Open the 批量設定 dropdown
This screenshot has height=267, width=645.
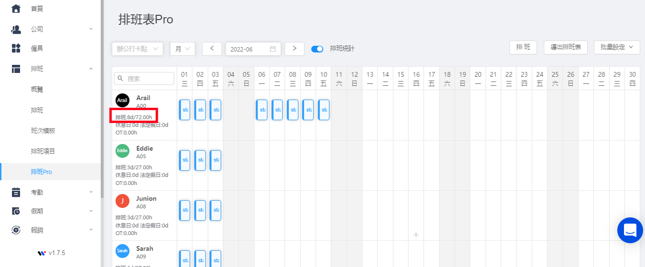click(617, 47)
